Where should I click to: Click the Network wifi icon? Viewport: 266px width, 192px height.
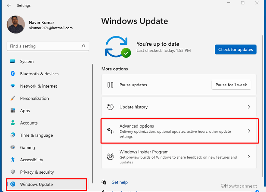pyautogui.click(x=13, y=86)
